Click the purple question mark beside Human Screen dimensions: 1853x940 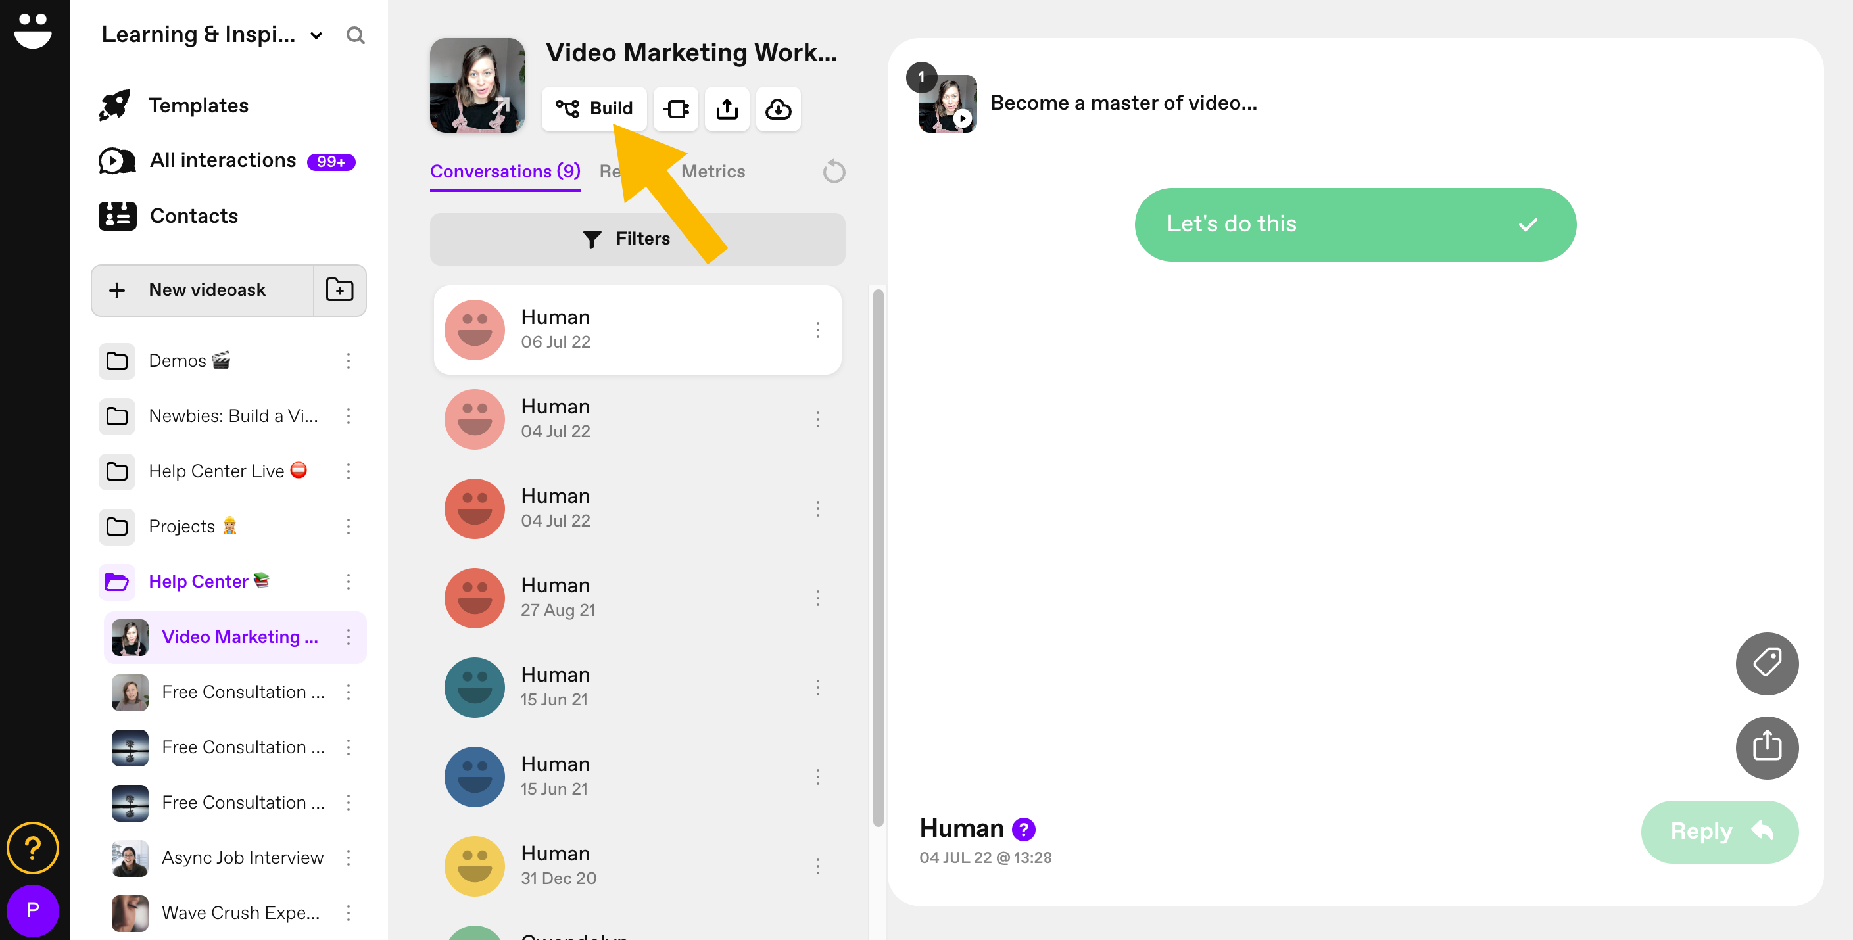pos(1023,830)
